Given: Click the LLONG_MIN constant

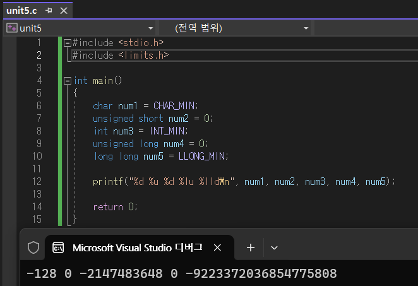Looking at the screenshot, I should (x=202, y=156).
